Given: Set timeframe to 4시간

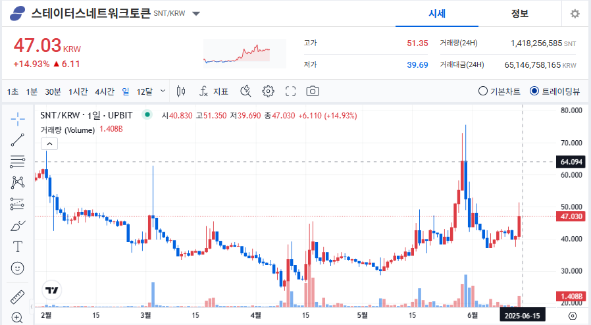Looking at the screenshot, I should click(x=105, y=91).
